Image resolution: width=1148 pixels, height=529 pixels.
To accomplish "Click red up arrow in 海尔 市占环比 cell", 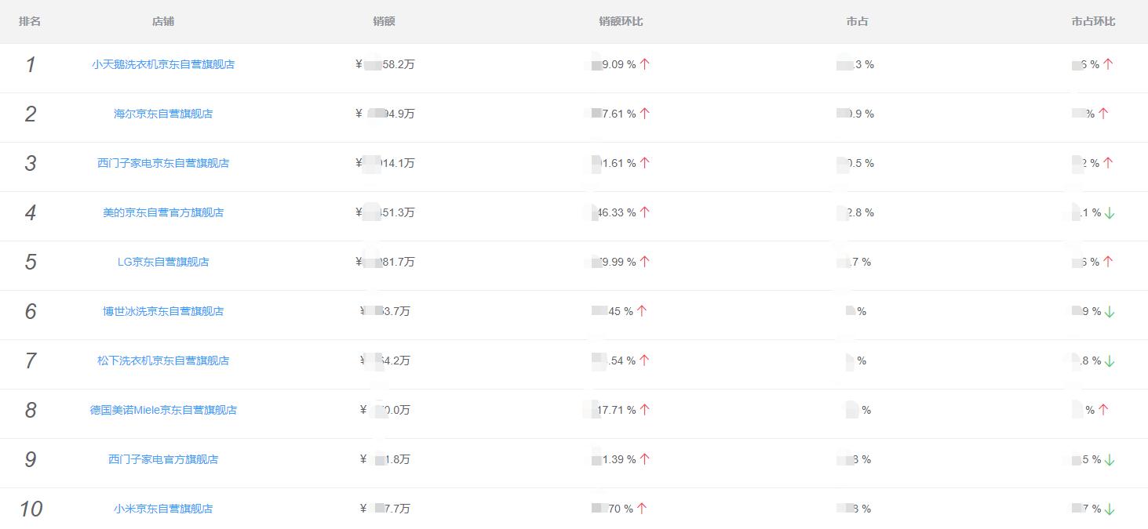I will 1103,114.
